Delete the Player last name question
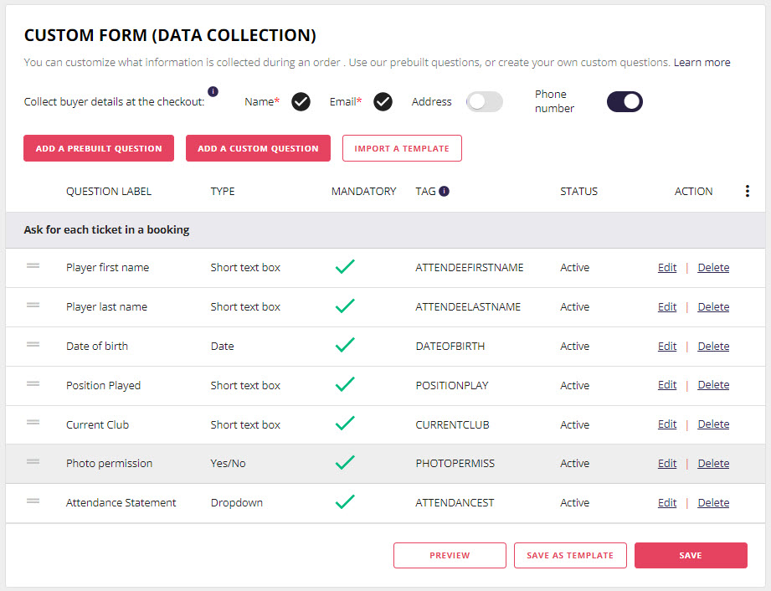The width and height of the screenshot is (771, 591). pyautogui.click(x=713, y=307)
